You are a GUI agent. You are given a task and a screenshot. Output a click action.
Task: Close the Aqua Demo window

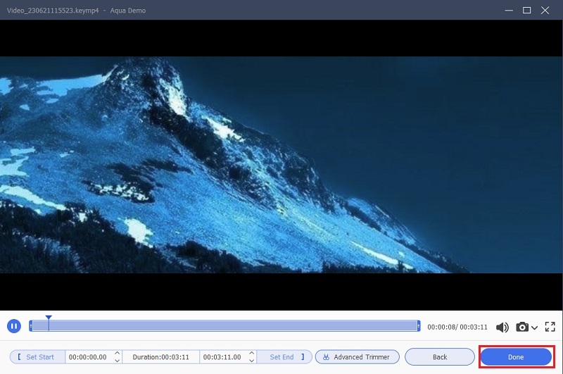click(x=545, y=11)
